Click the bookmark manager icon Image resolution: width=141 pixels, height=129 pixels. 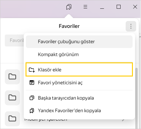(x=32, y=82)
